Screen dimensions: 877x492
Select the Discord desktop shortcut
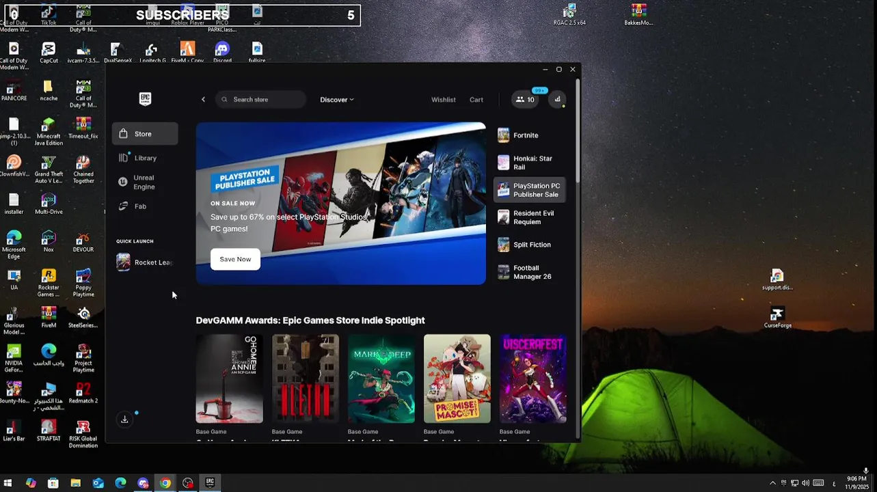(x=222, y=53)
